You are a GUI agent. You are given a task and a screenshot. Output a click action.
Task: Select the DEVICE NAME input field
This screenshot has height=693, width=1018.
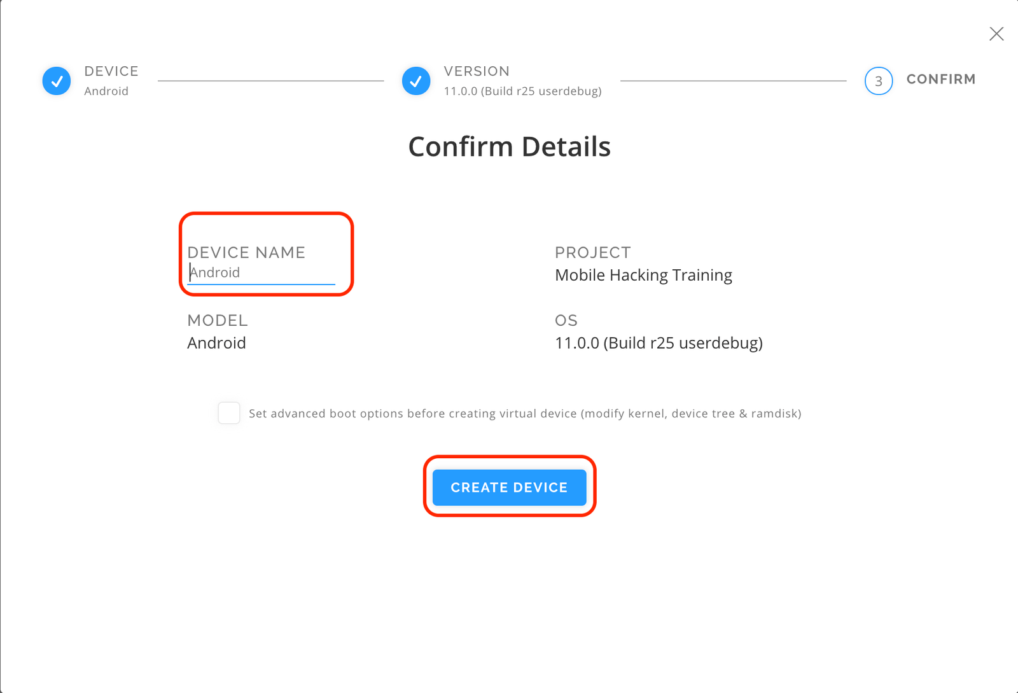click(262, 272)
